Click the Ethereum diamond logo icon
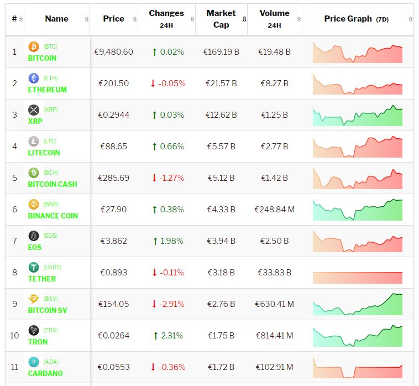The image size is (419, 386). (x=34, y=78)
